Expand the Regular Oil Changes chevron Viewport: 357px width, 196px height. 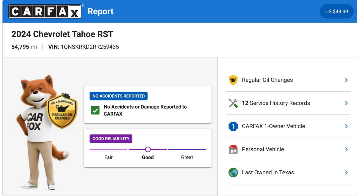(x=346, y=80)
